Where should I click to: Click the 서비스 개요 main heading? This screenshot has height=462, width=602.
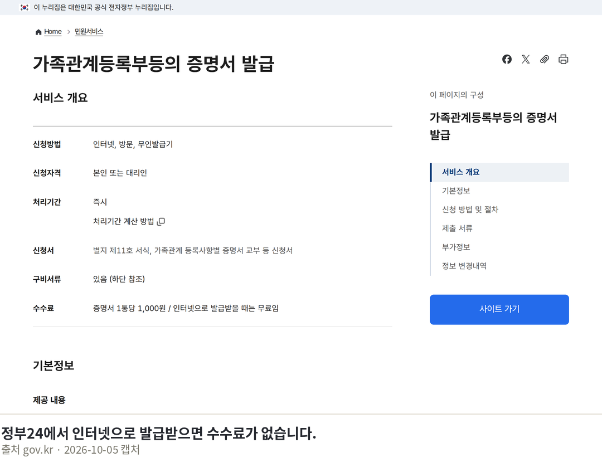(x=60, y=98)
